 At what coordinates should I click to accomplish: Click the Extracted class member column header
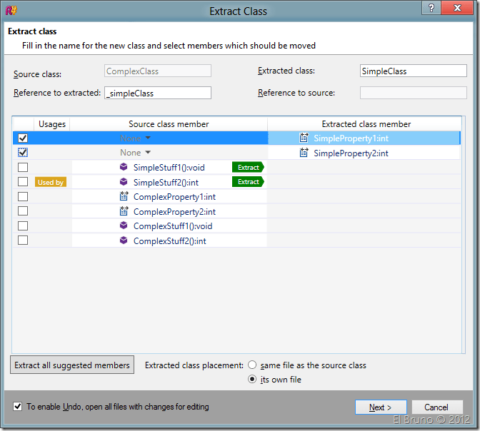[x=366, y=124]
